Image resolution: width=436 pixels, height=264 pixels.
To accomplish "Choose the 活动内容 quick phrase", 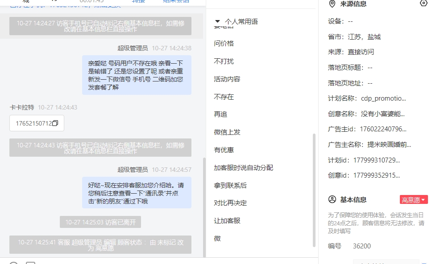I will 227,79.
